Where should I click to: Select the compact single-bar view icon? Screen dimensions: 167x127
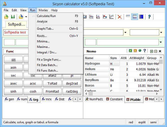pyautogui.click(x=128, y=16)
